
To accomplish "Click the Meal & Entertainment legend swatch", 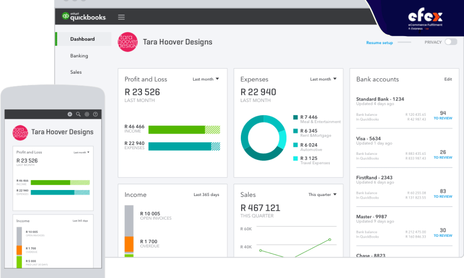I will pos(295,117).
